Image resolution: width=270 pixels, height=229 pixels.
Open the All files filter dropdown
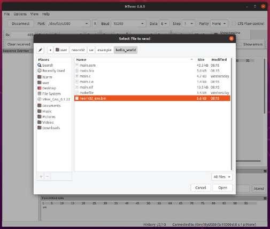[222, 177]
